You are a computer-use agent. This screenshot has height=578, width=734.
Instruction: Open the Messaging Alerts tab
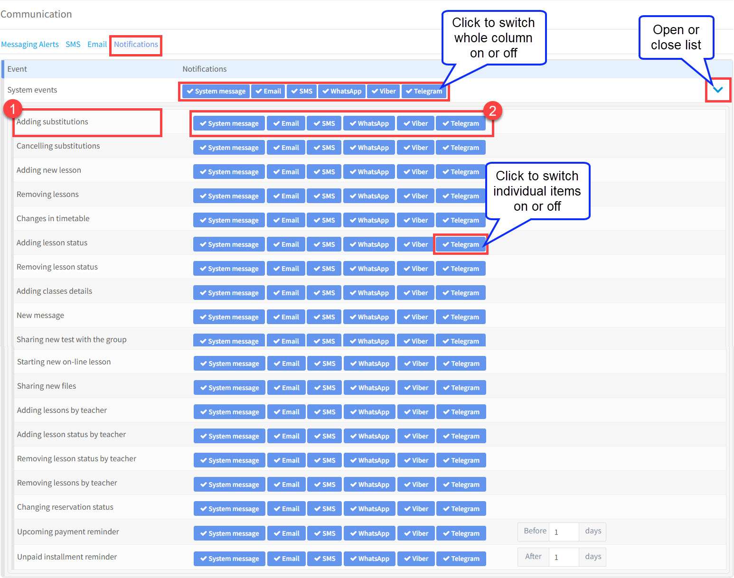point(30,44)
